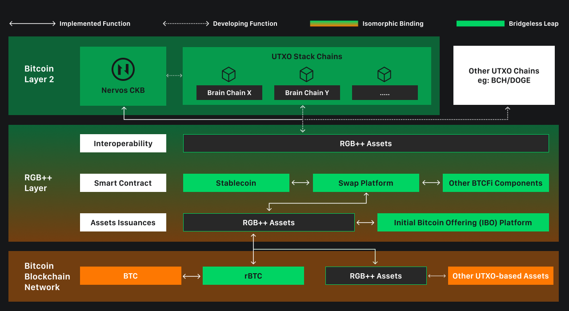
Task: Click the 'Bitcoin Blockchain Network' section label
Action: pos(47,276)
